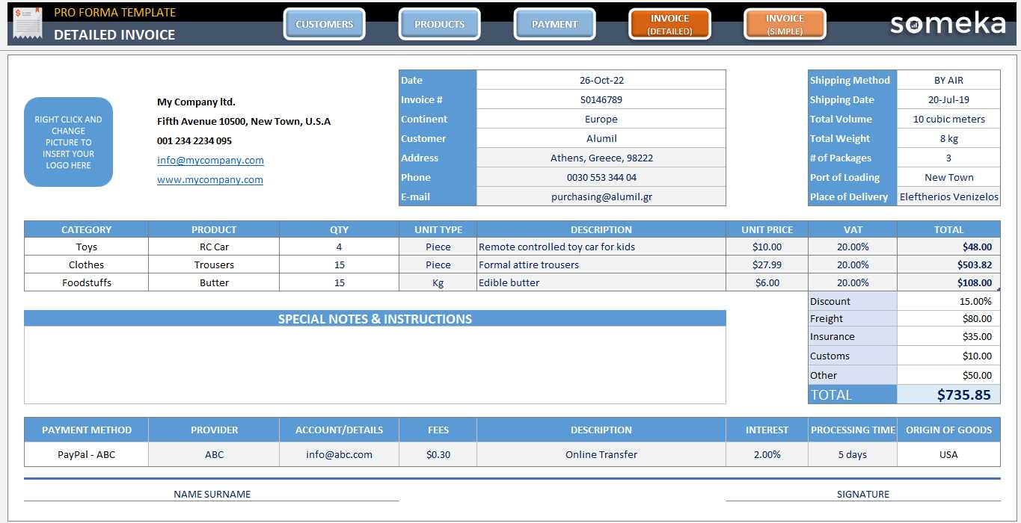
Task: Click the logo placeholder picture
Action: point(68,142)
